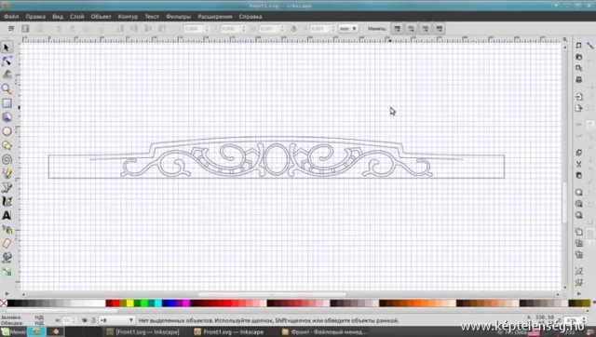Click the Print icon in right bar
The height and width of the screenshot is (337, 596).
pos(578,80)
